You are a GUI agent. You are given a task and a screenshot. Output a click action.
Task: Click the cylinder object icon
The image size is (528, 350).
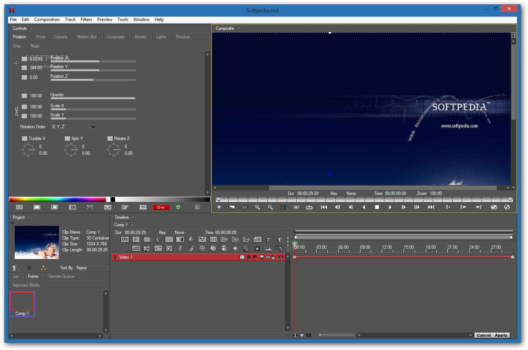click(x=224, y=248)
